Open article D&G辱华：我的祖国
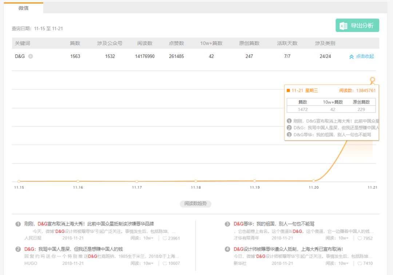393x275 pixels. point(274,224)
